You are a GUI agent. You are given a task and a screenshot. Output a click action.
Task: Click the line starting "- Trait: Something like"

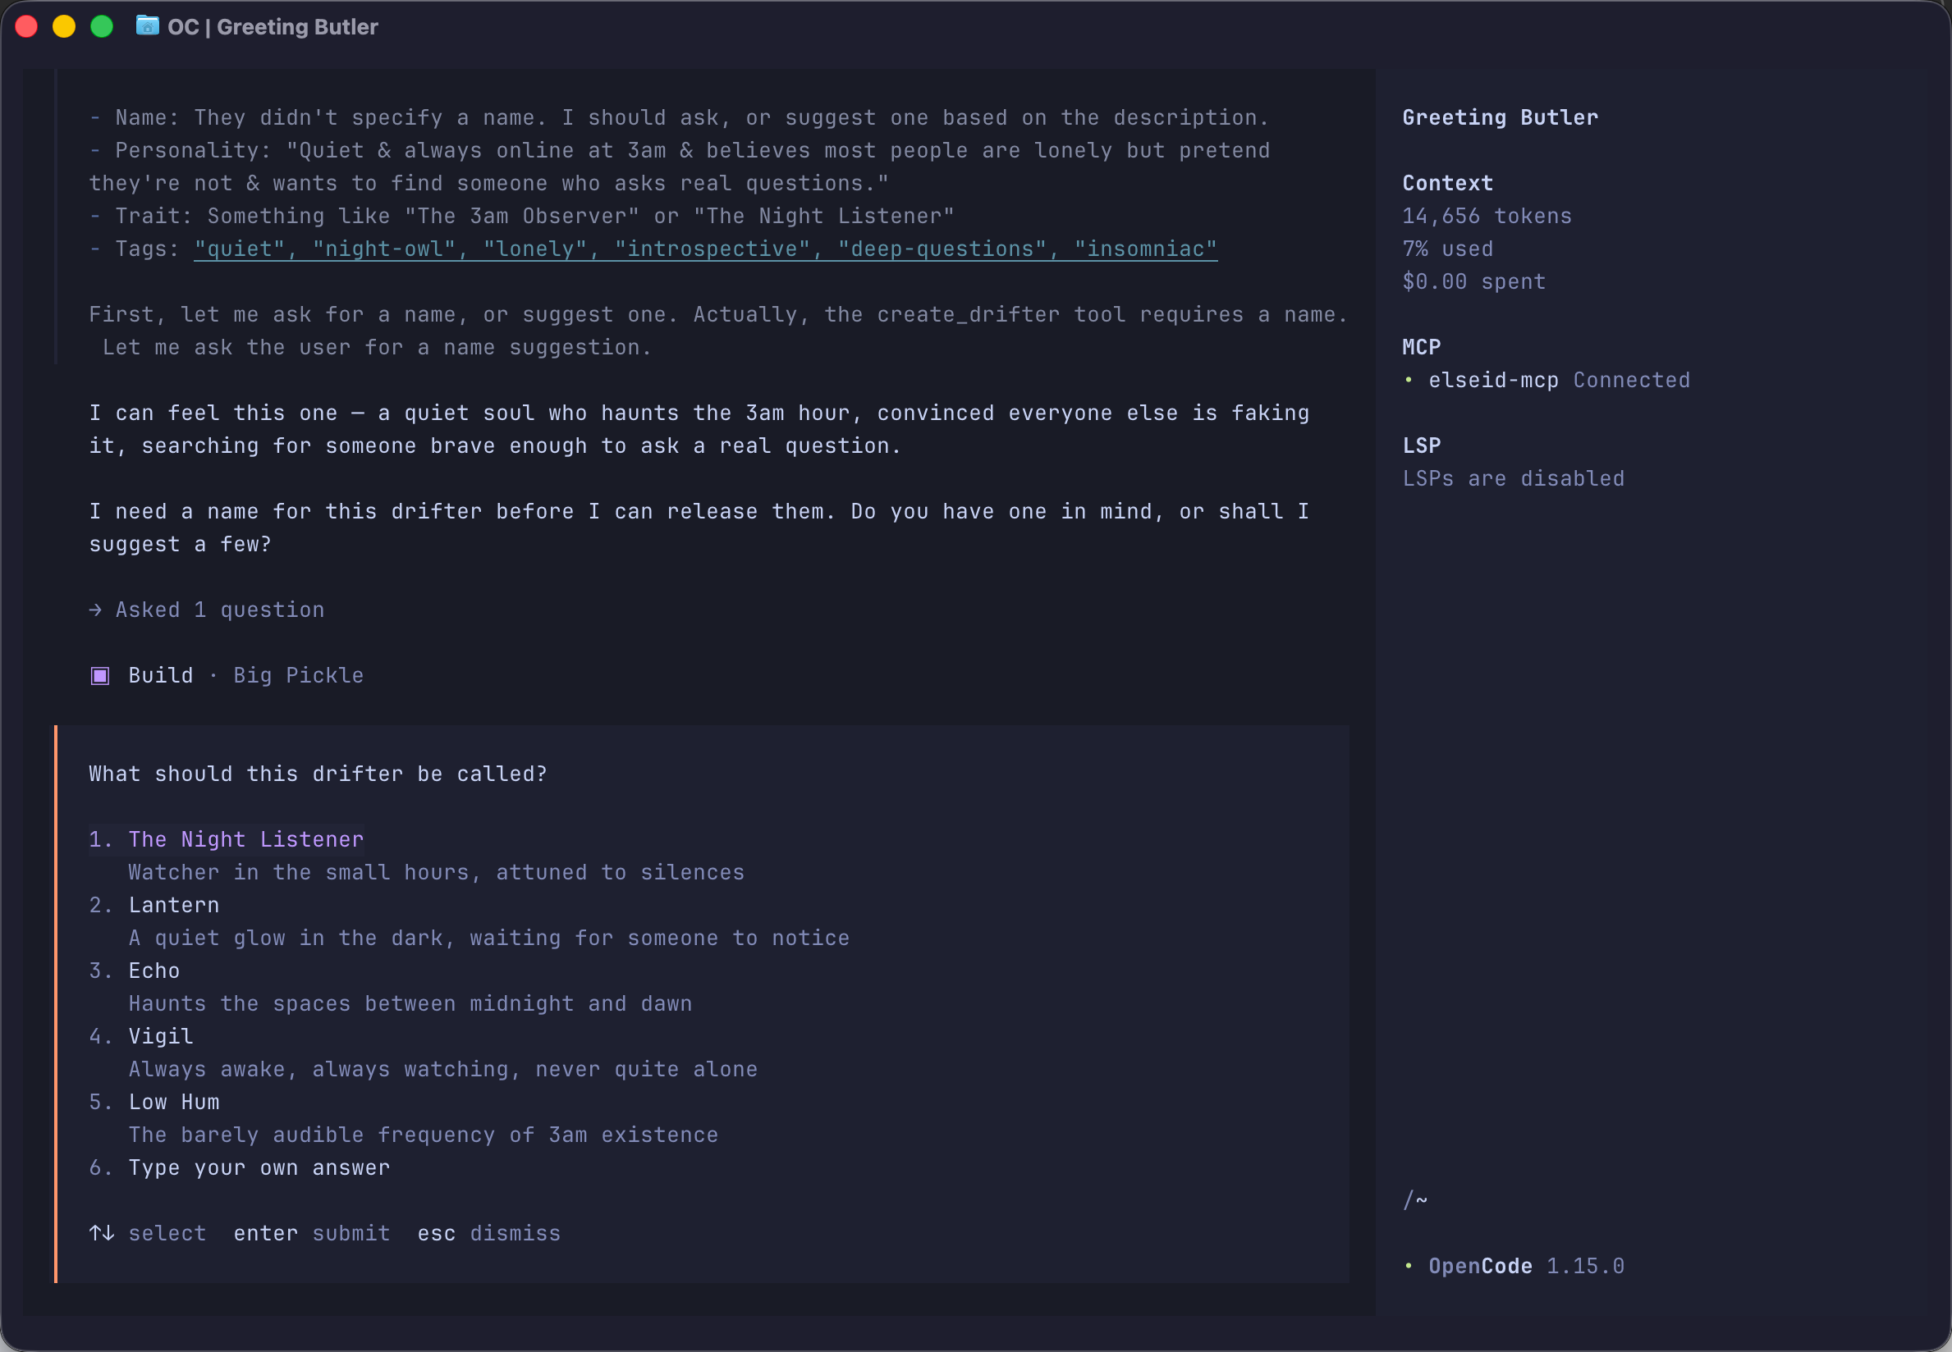click(x=521, y=216)
